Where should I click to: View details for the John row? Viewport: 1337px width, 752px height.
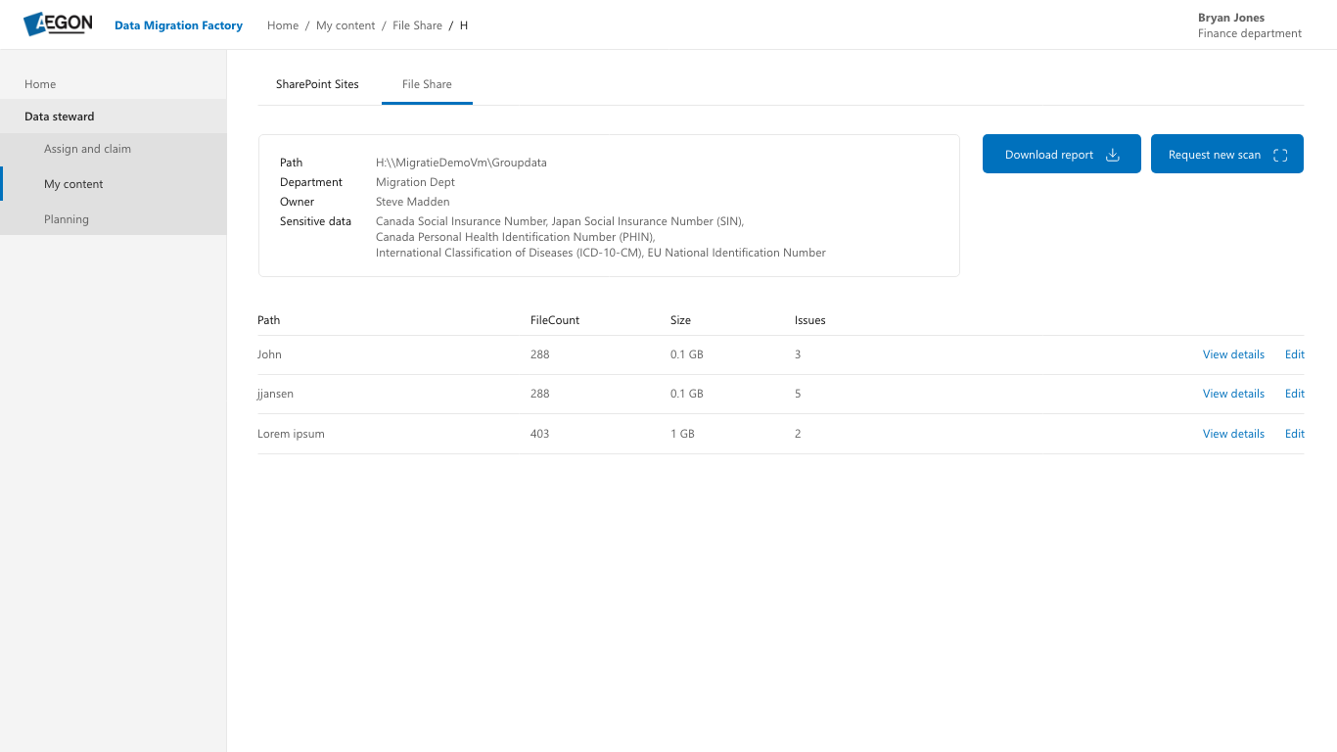[1233, 354]
